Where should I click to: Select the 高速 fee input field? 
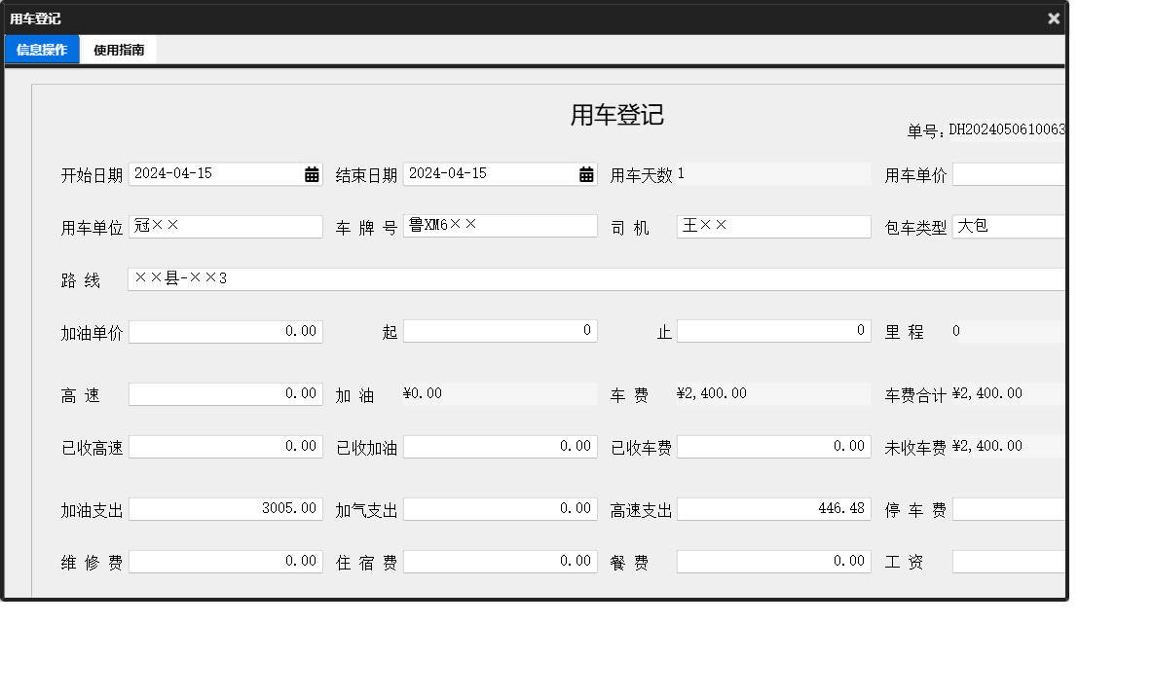click(x=224, y=393)
